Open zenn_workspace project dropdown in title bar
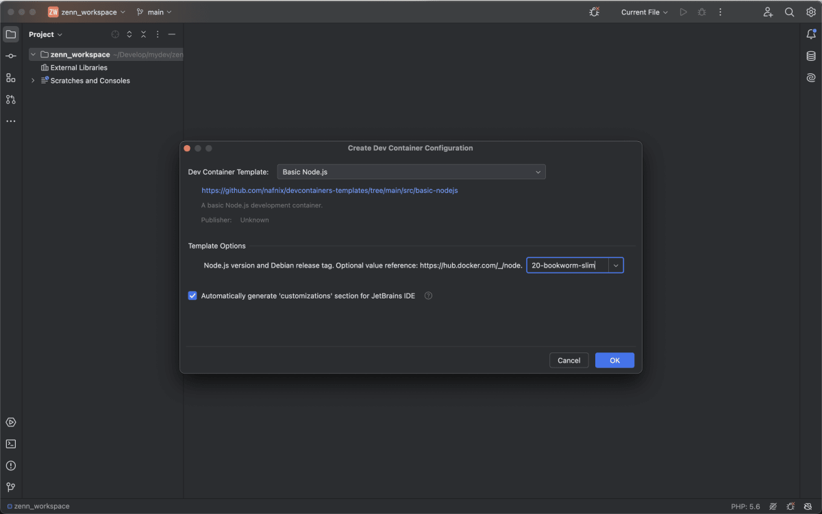 [x=87, y=12]
